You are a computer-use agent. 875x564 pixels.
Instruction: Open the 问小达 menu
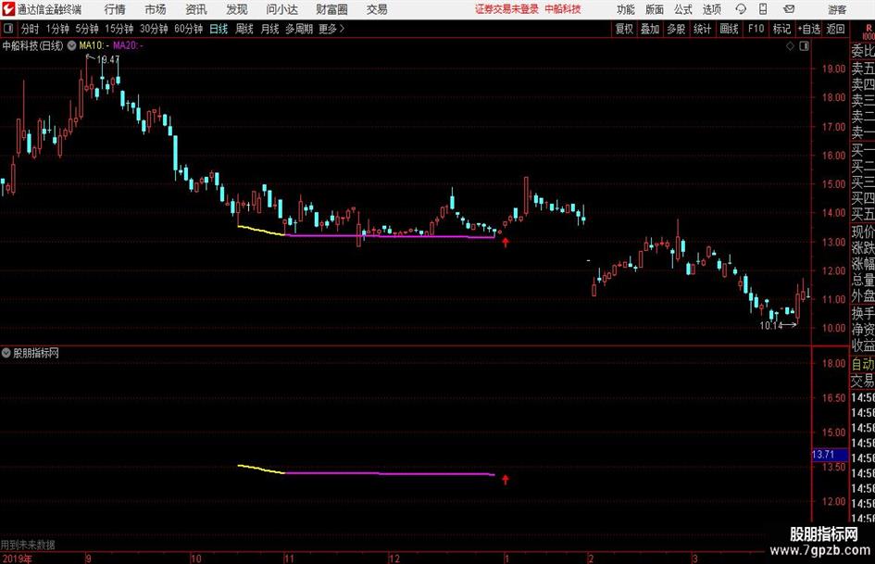click(x=281, y=9)
